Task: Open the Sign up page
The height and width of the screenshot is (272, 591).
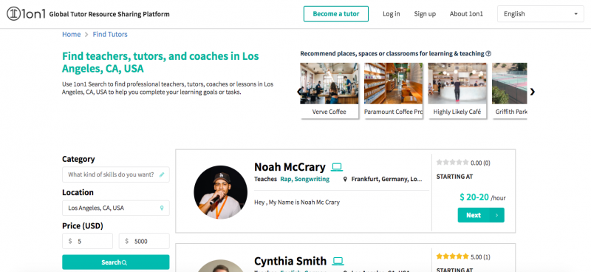Action: [x=425, y=14]
